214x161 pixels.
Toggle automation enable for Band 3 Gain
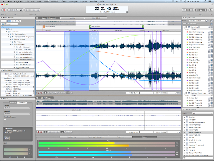212,55
